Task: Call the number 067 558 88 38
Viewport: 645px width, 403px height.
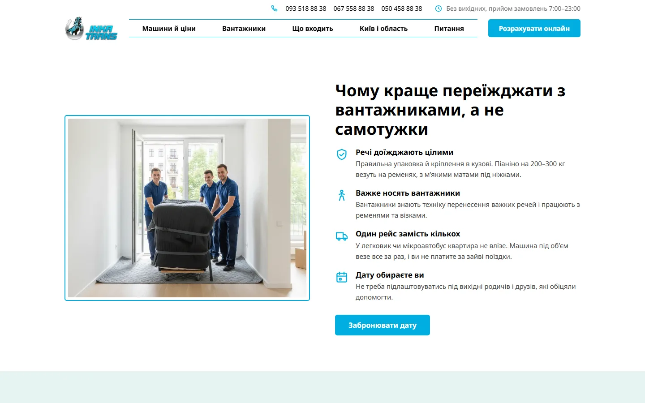Action: coord(354,9)
